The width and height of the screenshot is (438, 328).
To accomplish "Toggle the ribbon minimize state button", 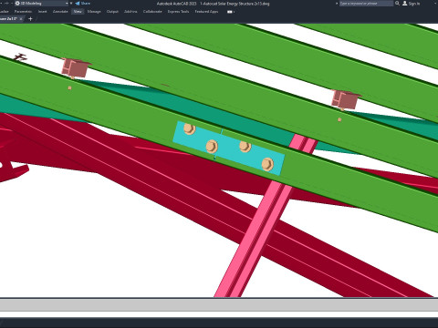I will pyautogui.click(x=230, y=12).
